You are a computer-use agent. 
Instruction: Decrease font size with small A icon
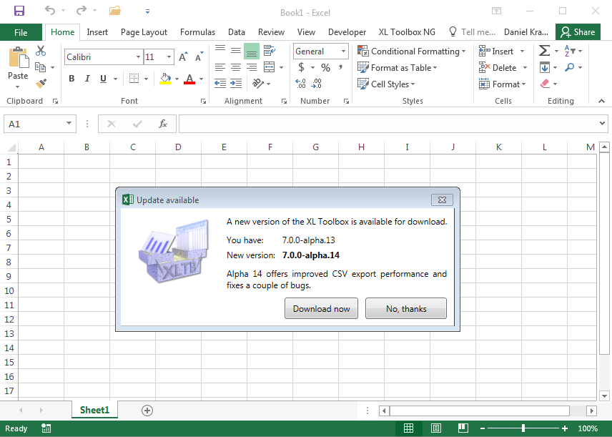click(x=199, y=57)
